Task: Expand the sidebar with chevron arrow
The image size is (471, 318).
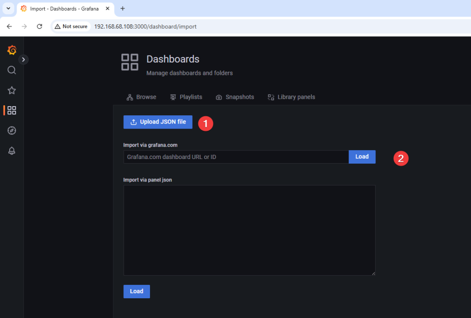Action: coord(23,59)
